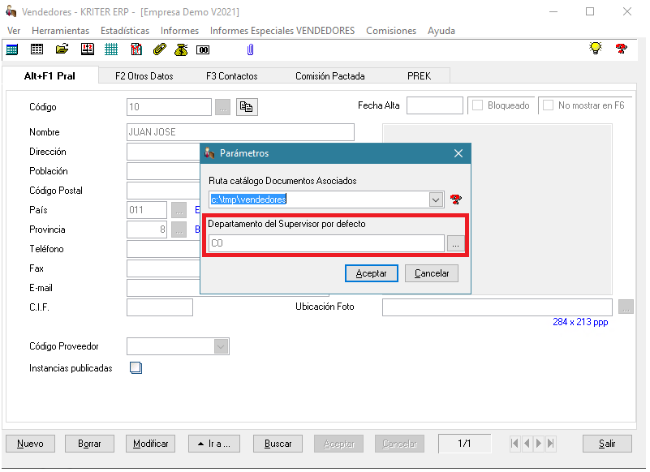Click the open folder toolbar icon
The width and height of the screenshot is (650, 472).
tap(62, 49)
